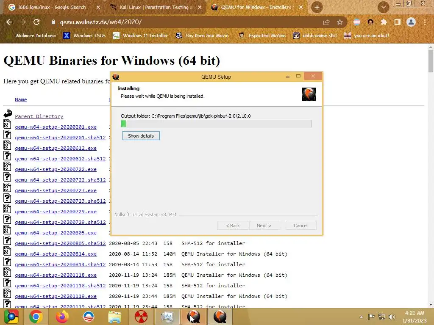Open qemu-w64-setup-20200612.sha512 link
This screenshot has width=434, height=325.
pyautogui.click(x=60, y=159)
